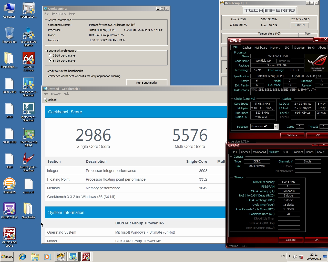Click the Run Benchmarks button
The height and width of the screenshot is (262, 328).
147,83
